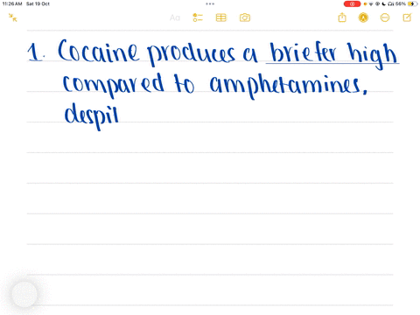Image resolution: width=420 pixels, height=315 pixels.
Task: Tap the three-dot multitasking control at top
Action: 210,3
